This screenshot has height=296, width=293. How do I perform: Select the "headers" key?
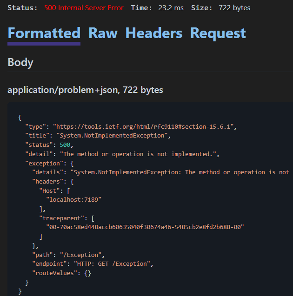(x=48, y=182)
